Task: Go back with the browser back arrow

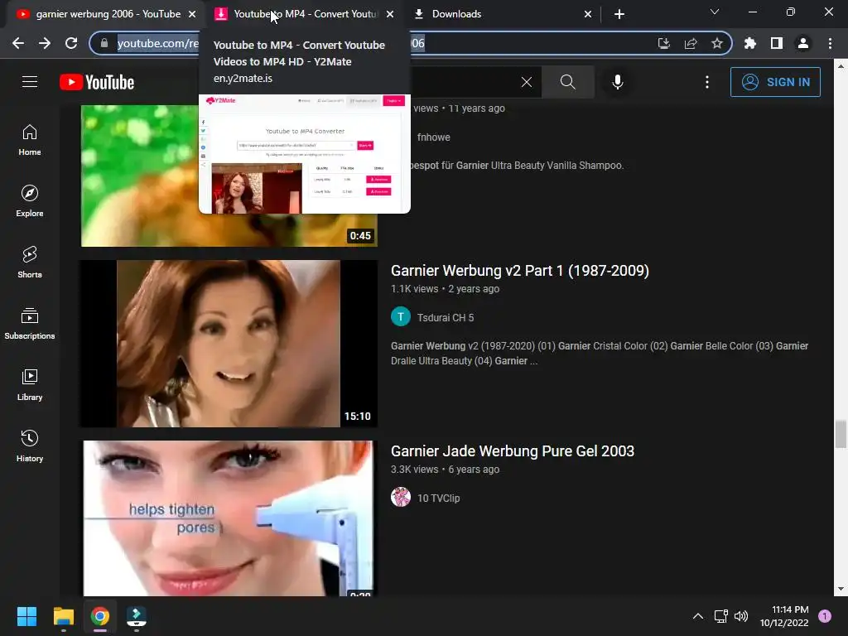Action: pyautogui.click(x=18, y=43)
